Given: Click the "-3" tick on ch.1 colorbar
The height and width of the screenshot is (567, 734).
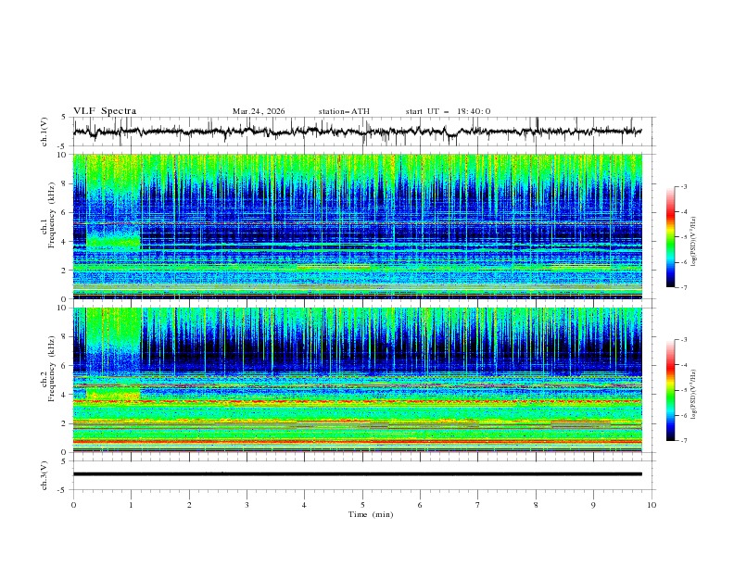Looking at the screenshot, I should [x=684, y=186].
